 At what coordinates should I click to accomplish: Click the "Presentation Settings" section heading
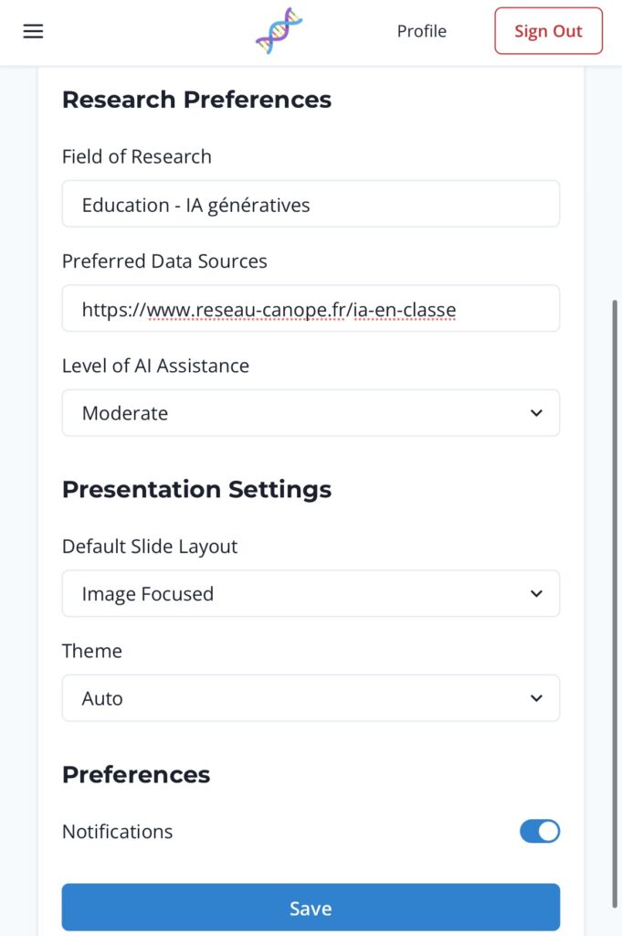point(196,489)
